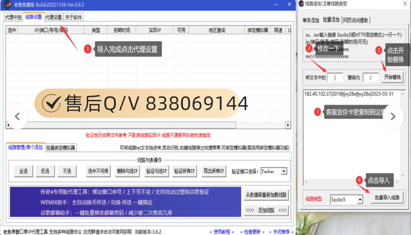Select the 单条添加 tab
This screenshot has height=235, width=411.
[x=311, y=20]
